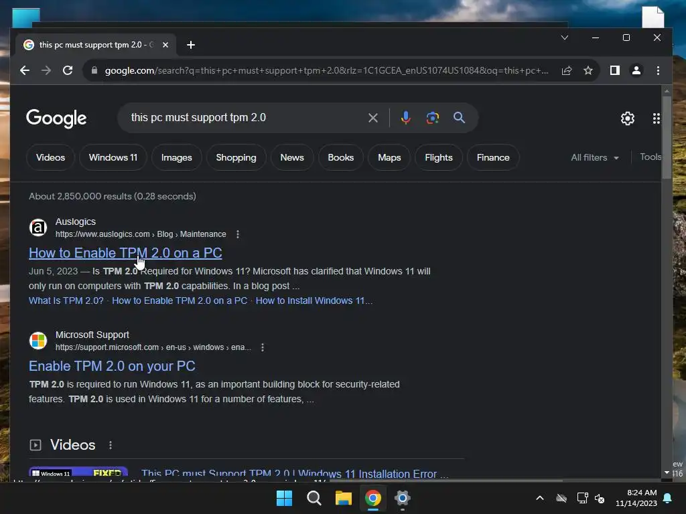
Task: Click the OneDrive cloud tray icon
Action: pyautogui.click(x=561, y=498)
